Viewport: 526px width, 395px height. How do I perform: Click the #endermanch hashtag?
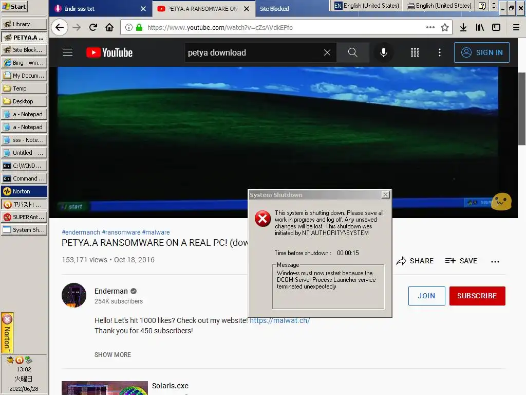coord(81,232)
